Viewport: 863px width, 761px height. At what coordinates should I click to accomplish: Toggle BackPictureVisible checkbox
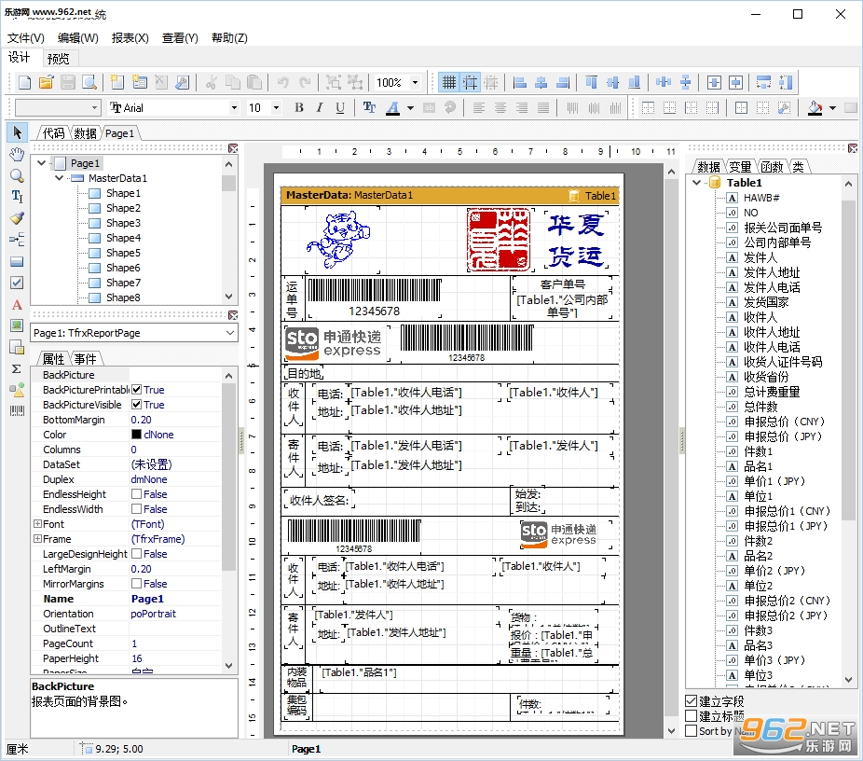(x=136, y=405)
